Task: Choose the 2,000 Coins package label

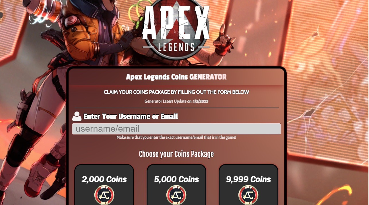Action: pyautogui.click(x=104, y=179)
